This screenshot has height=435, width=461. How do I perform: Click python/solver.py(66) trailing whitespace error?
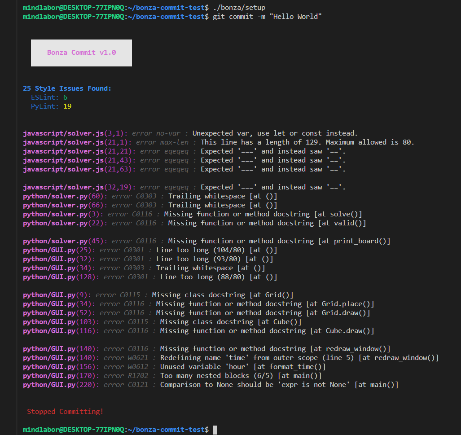point(150,205)
